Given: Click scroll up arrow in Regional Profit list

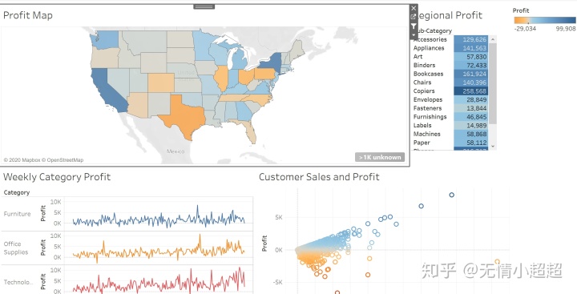Looking at the screenshot, I should 493,39.
